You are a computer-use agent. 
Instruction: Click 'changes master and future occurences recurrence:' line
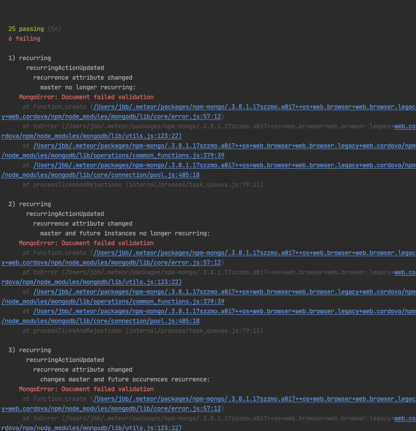(125, 379)
